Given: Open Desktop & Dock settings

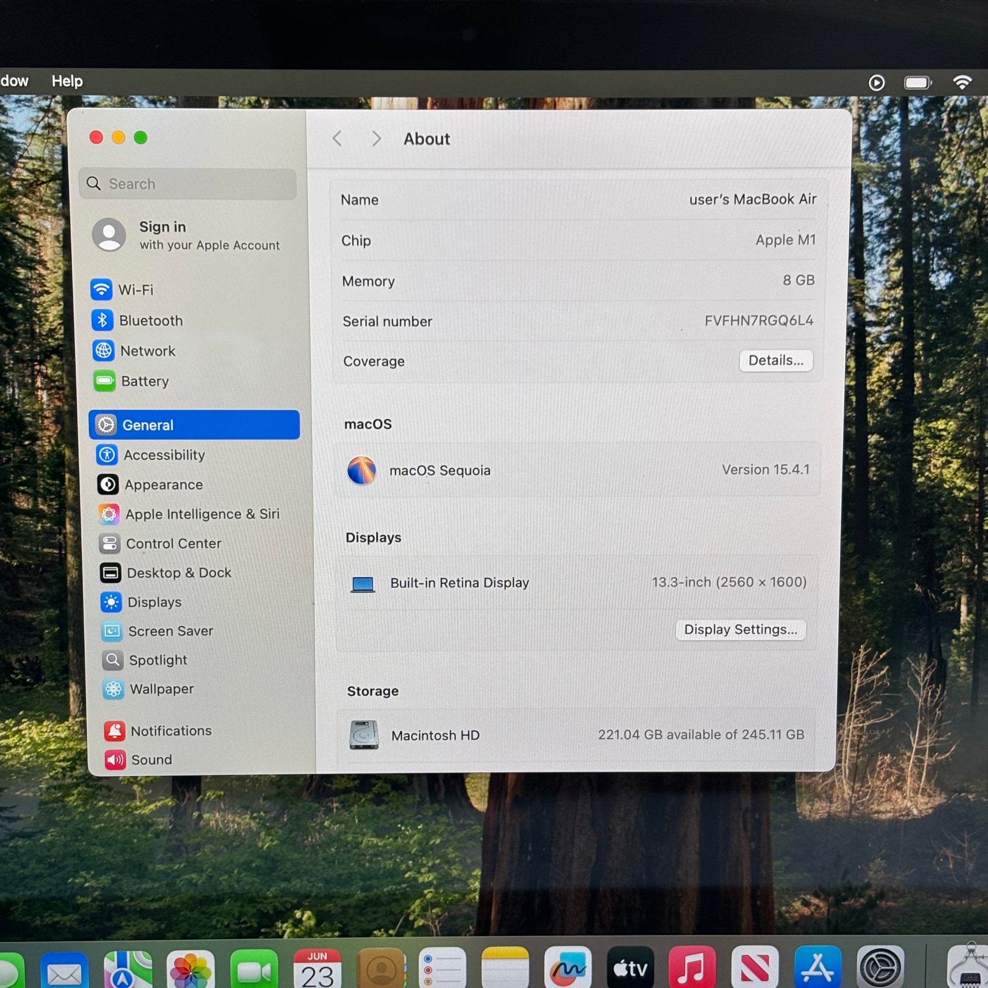Looking at the screenshot, I should coord(166,573).
